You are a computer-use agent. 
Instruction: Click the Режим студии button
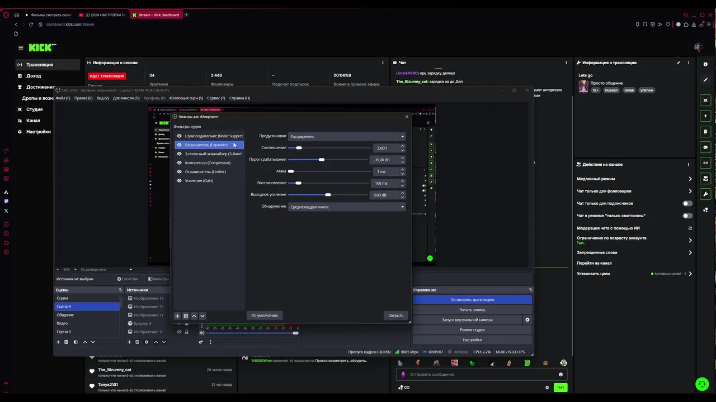pos(472,329)
